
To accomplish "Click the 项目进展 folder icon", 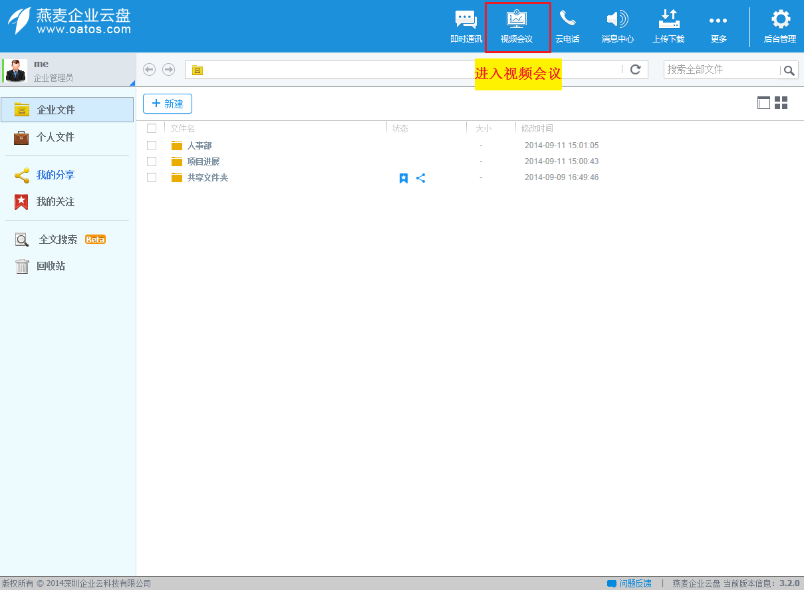I will pyautogui.click(x=177, y=161).
